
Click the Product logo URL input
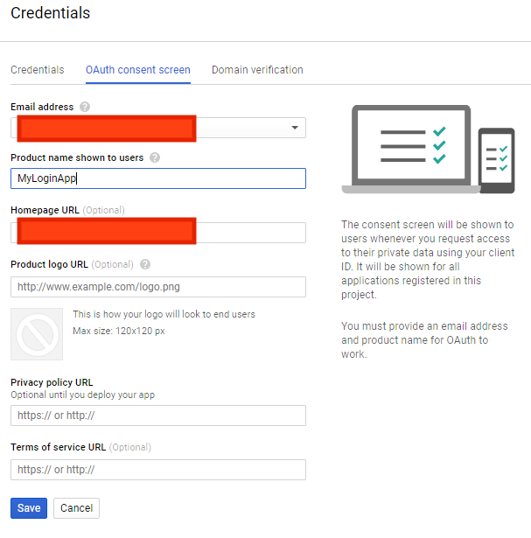(158, 287)
